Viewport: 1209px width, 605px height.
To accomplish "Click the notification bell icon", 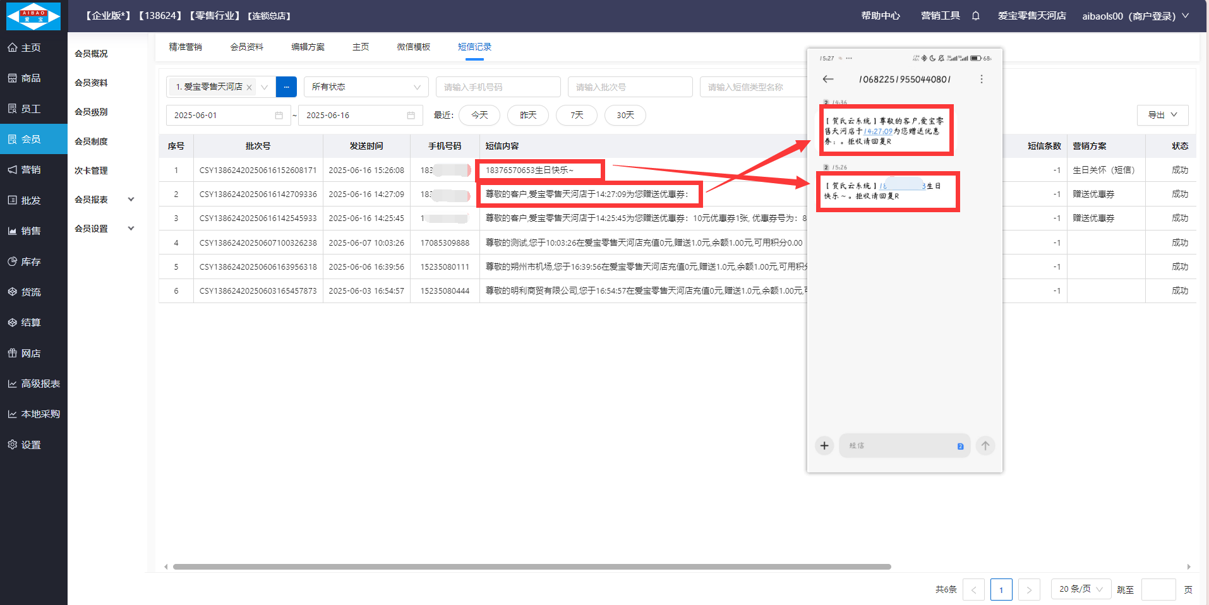I will [x=975, y=16].
